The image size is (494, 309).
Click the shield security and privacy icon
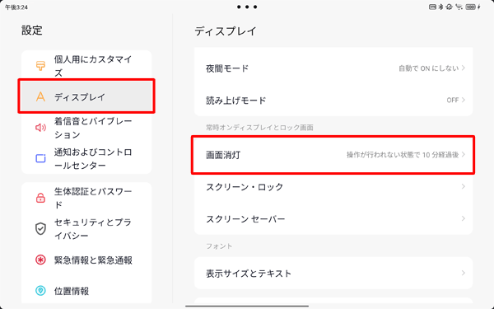click(x=40, y=229)
